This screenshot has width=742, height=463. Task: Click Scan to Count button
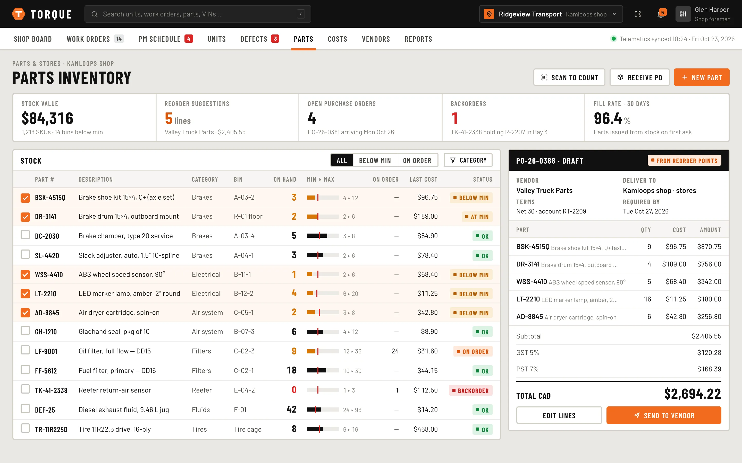tap(569, 77)
